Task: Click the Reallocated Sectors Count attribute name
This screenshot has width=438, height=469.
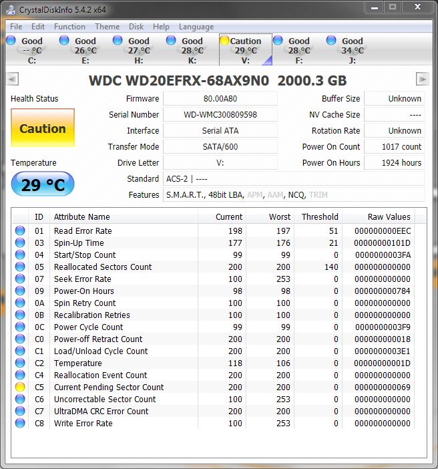Action: pos(103,267)
